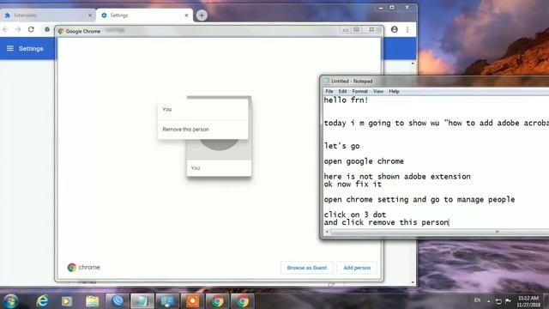Click the 'hello frn!' line in Notepad
The height and width of the screenshot is (309, 549).
pos(346,100)
